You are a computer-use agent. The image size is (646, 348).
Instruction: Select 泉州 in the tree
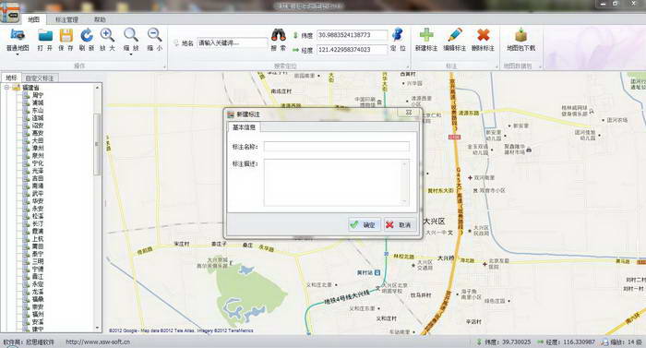click(x=38, y=155)
